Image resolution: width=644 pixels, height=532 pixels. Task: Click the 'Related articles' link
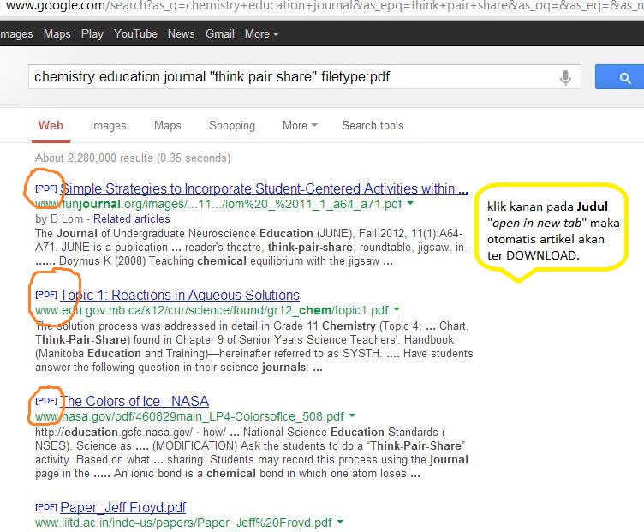click(131, 218)
